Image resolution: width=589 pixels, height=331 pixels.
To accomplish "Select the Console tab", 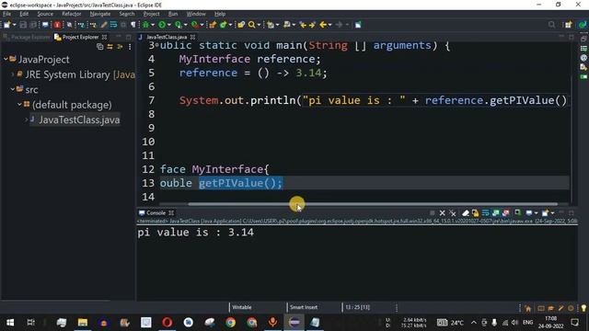I will point(156,212).
